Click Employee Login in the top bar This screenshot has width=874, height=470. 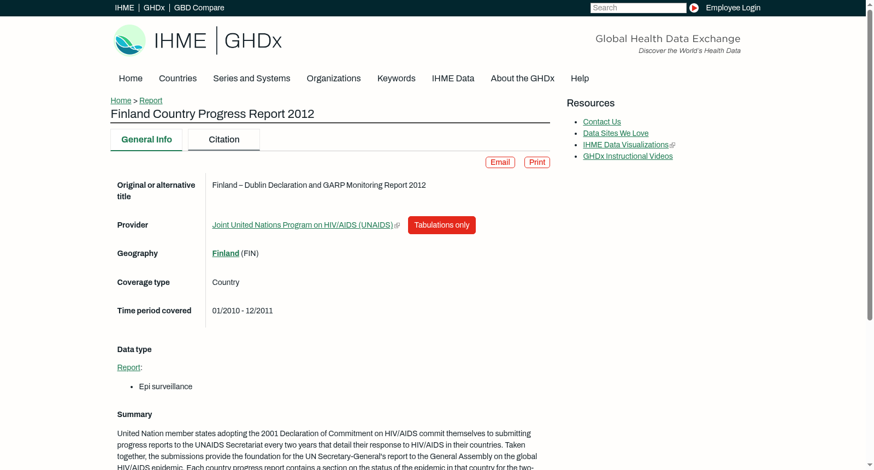coord(733,8)
